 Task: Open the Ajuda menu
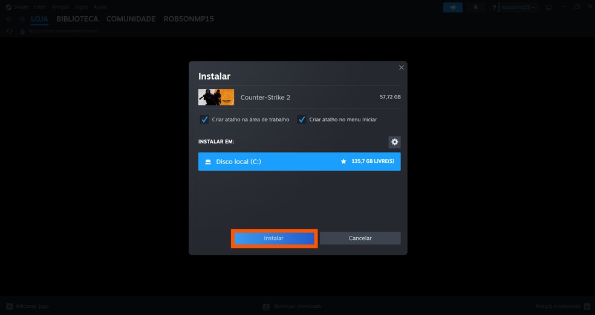[x=100, y=7]
